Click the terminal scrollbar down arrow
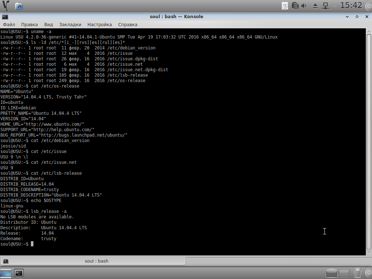This screenshot has width=372, height=279. tap(369, 252)
